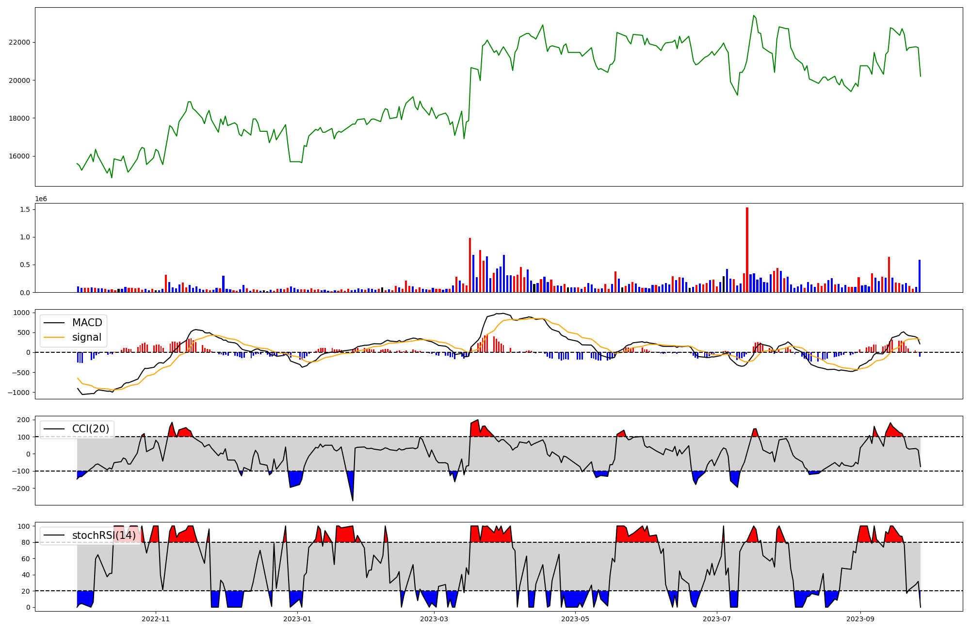The height and width of the screenshot is (630, 970).
Task: Click the 1e6 volume scale label
Action: coord(41,199)
